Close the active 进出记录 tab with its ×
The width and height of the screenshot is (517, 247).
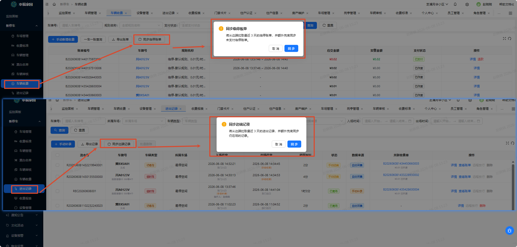pos(180,109)
